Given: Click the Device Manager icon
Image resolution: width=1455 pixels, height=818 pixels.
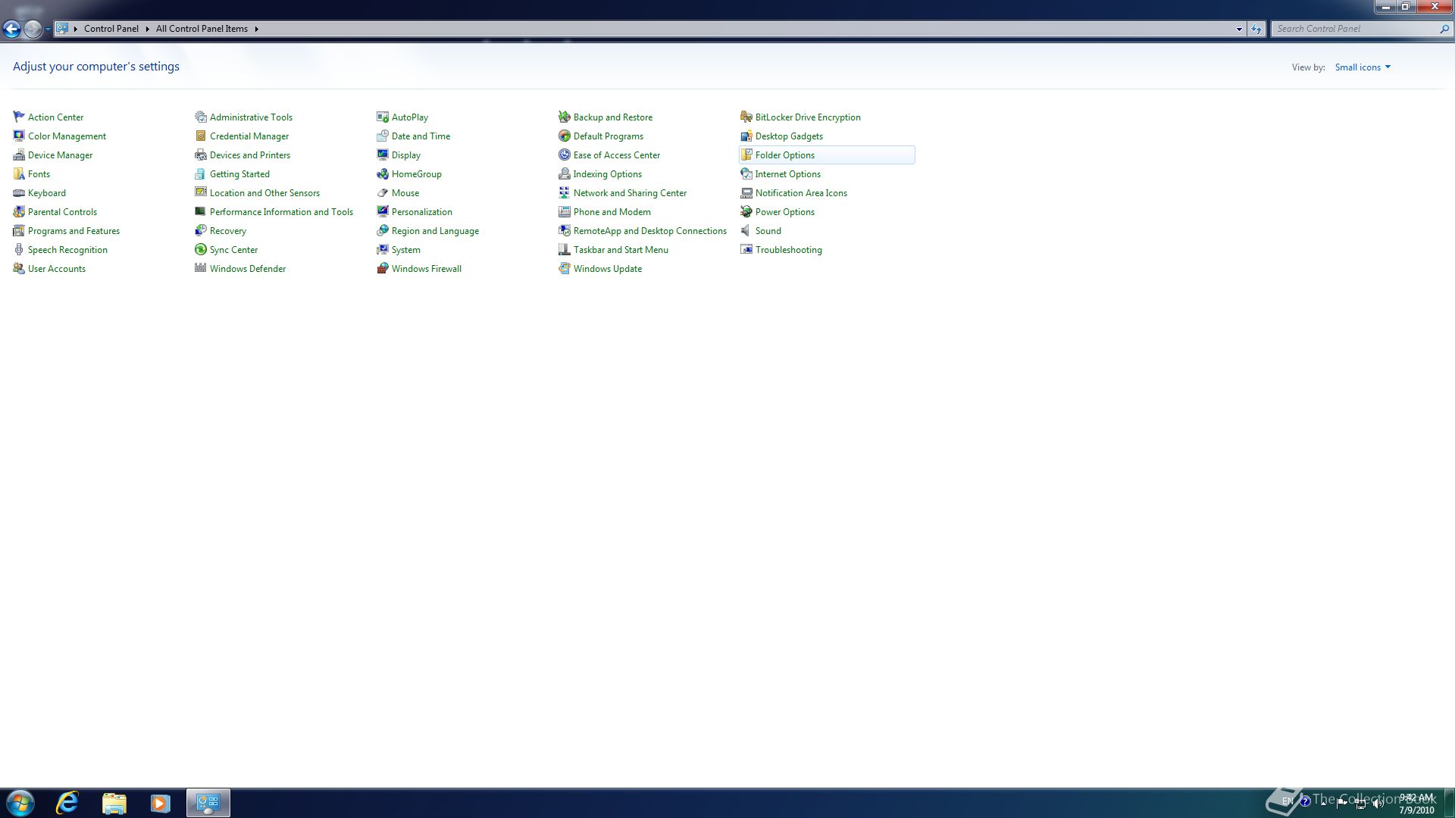Looking at the screenshot, I should (19, 155).
